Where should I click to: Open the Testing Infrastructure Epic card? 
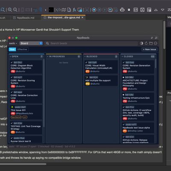(138, 98)
